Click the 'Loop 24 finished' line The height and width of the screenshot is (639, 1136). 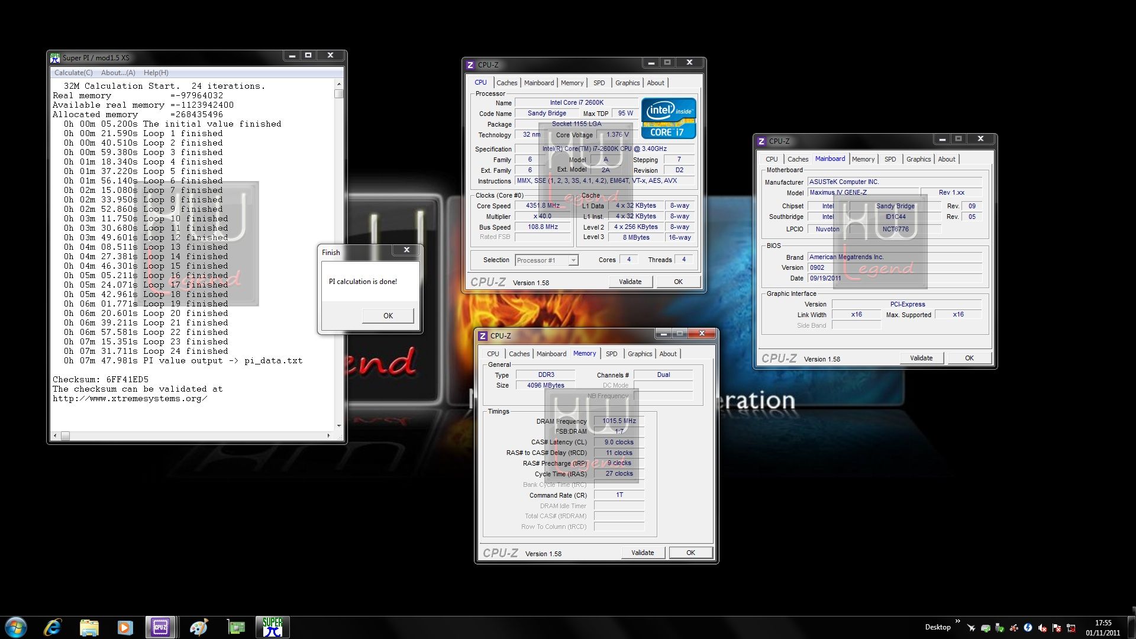tap(146, 351)
